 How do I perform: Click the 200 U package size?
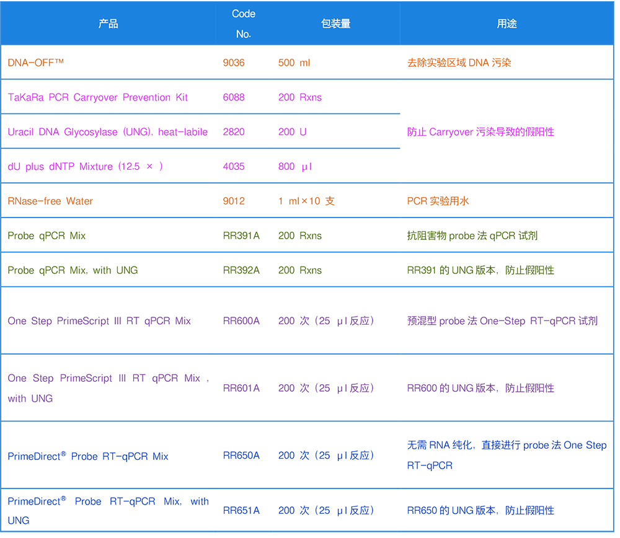[x=292, y=131]
